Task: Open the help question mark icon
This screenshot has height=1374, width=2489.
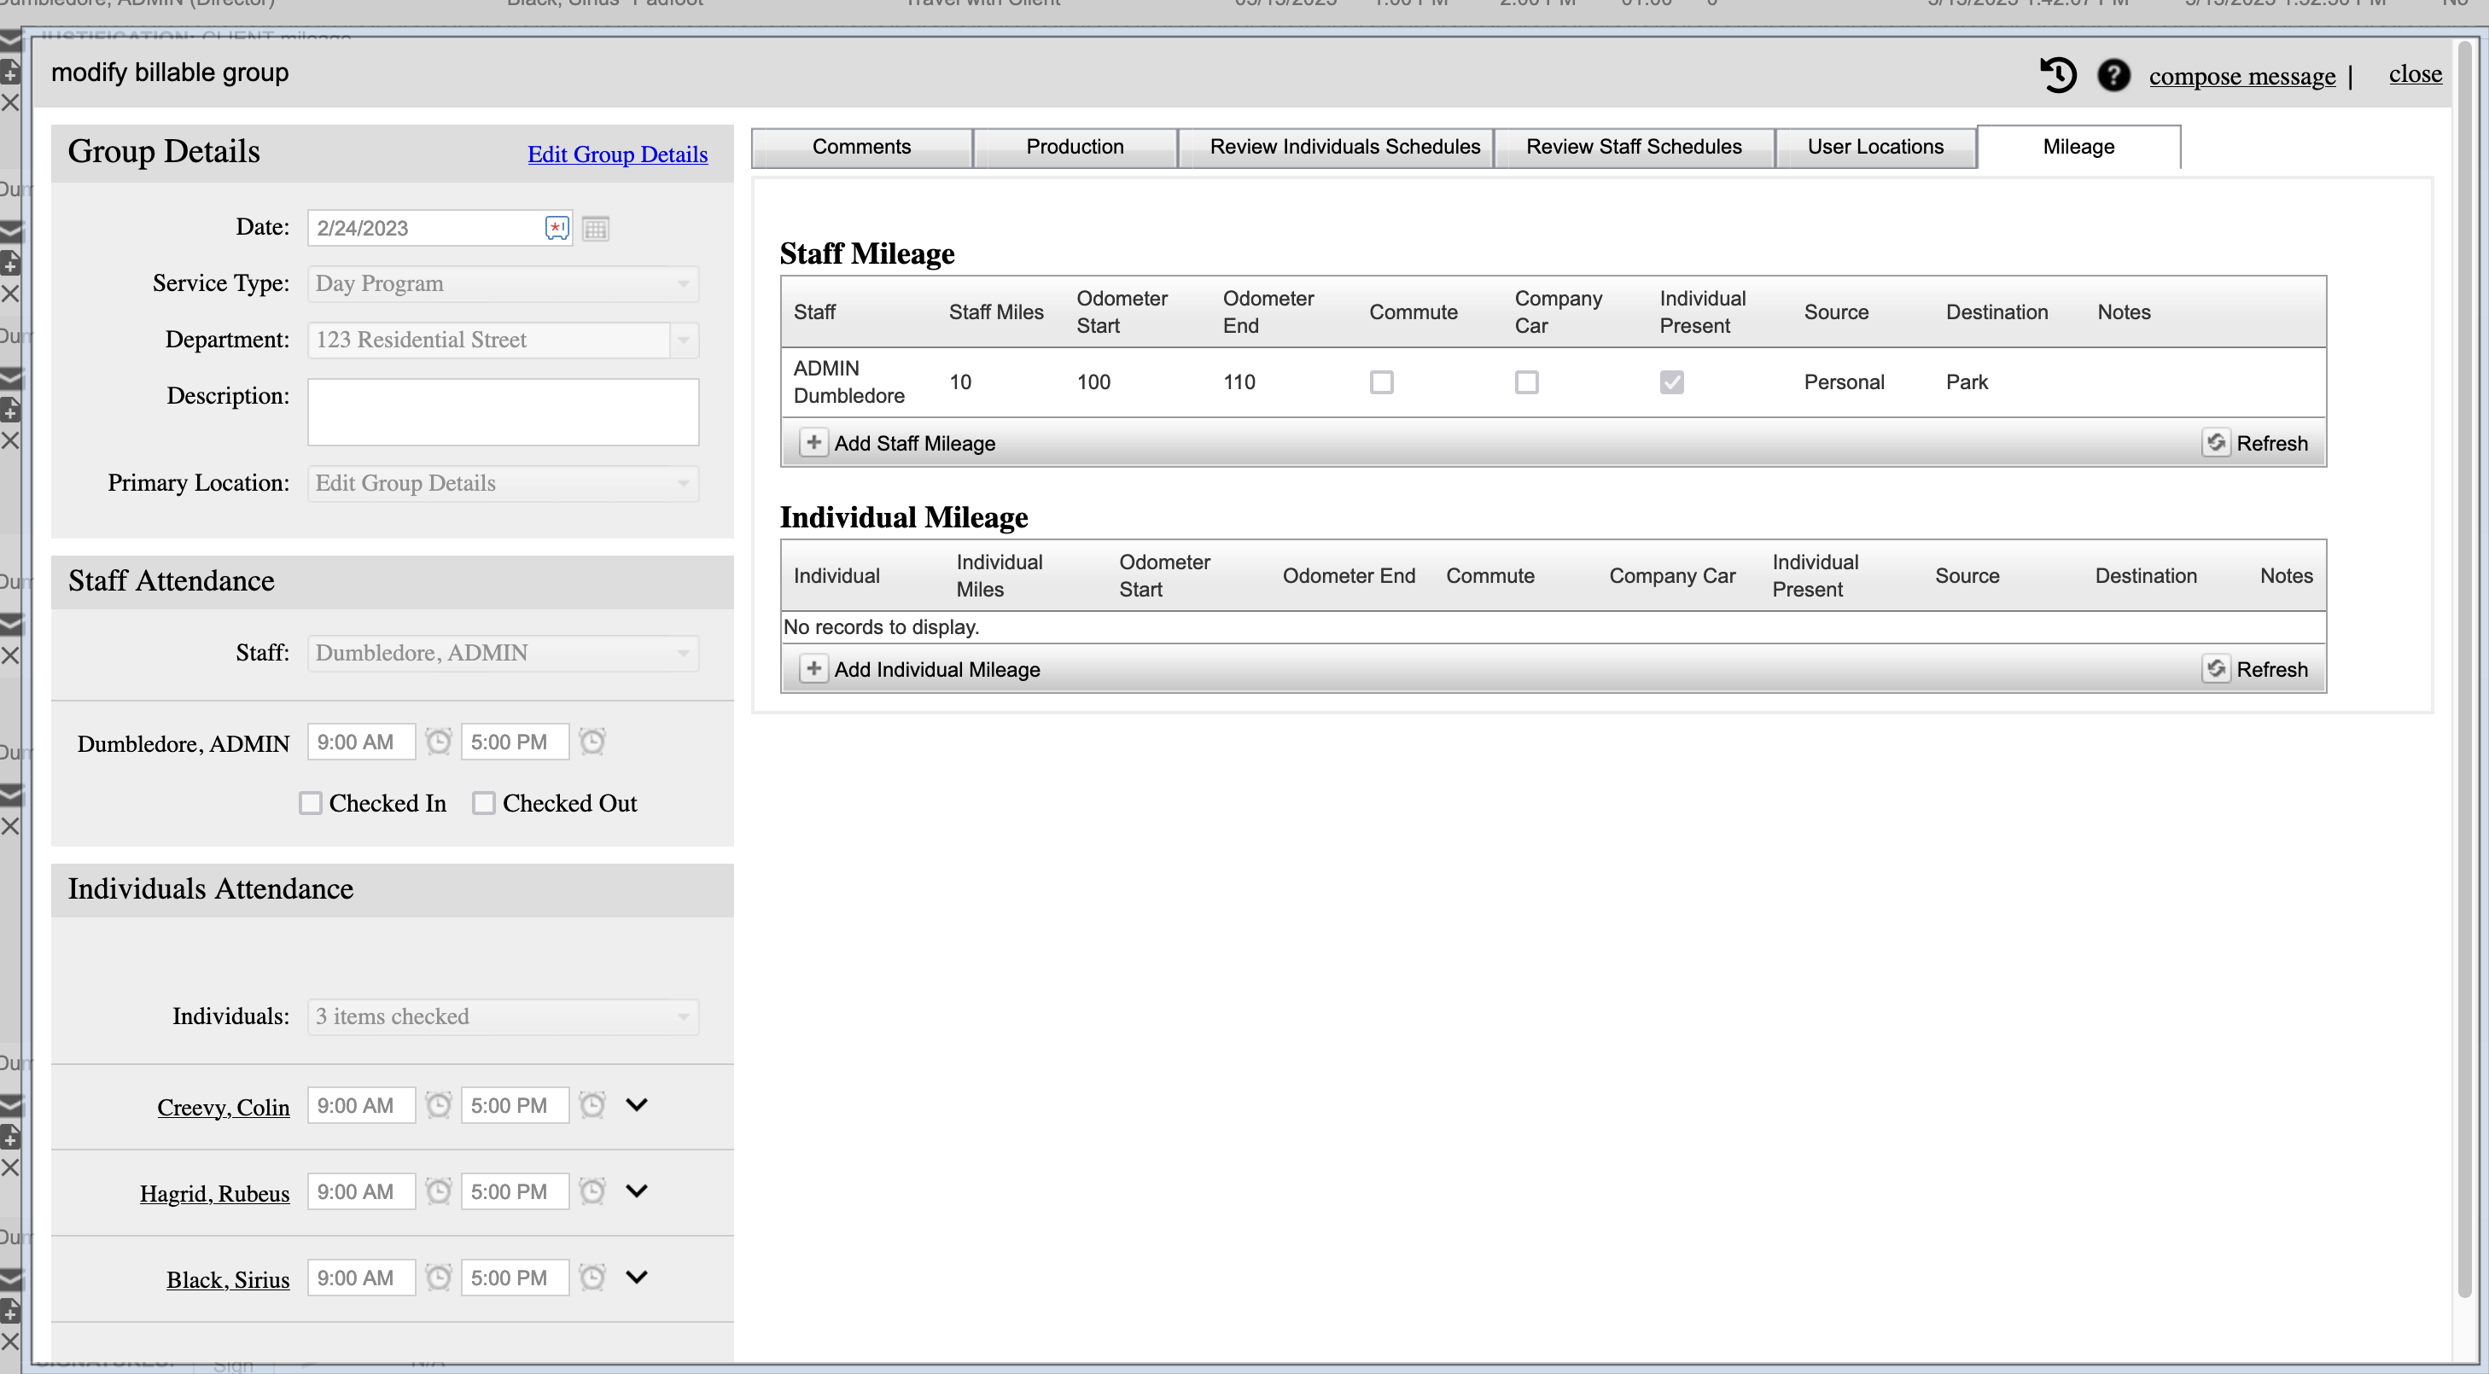Action: click(2113, 74)
